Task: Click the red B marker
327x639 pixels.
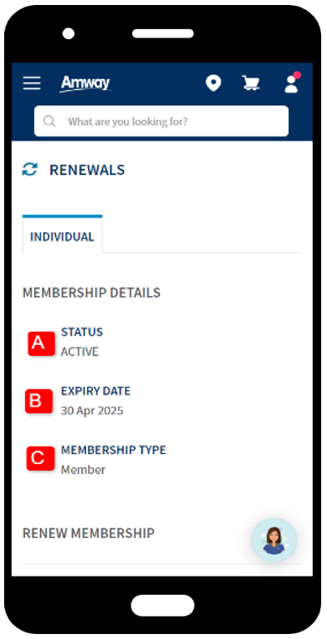Action: [x=38, y=402]
